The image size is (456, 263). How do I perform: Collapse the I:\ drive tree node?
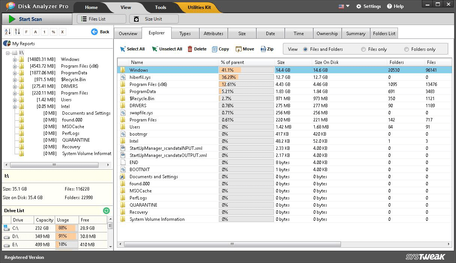coord(8,53)
